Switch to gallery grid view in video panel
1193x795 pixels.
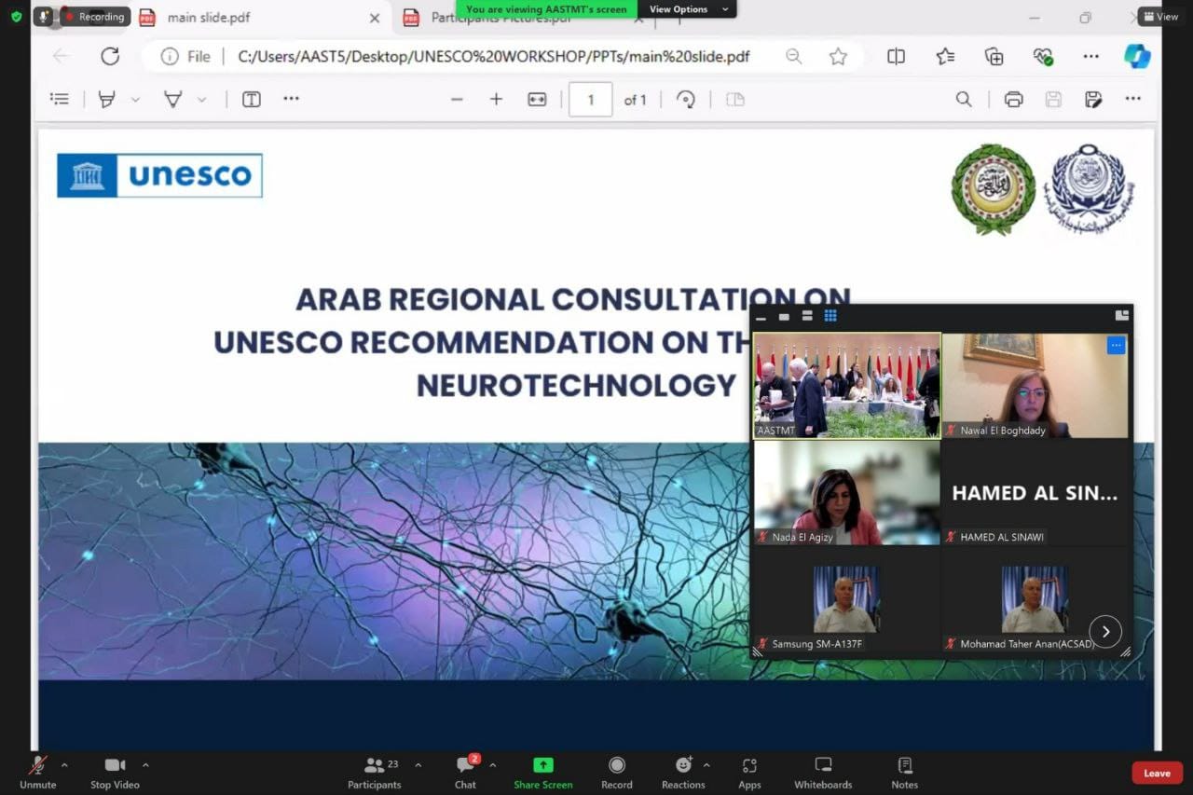[830, 316]
